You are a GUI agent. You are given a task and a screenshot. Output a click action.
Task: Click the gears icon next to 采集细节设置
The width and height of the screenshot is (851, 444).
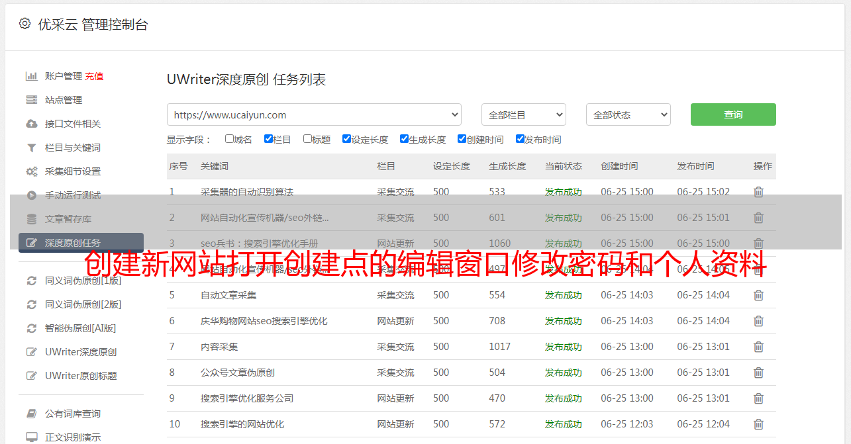[31, 171]
